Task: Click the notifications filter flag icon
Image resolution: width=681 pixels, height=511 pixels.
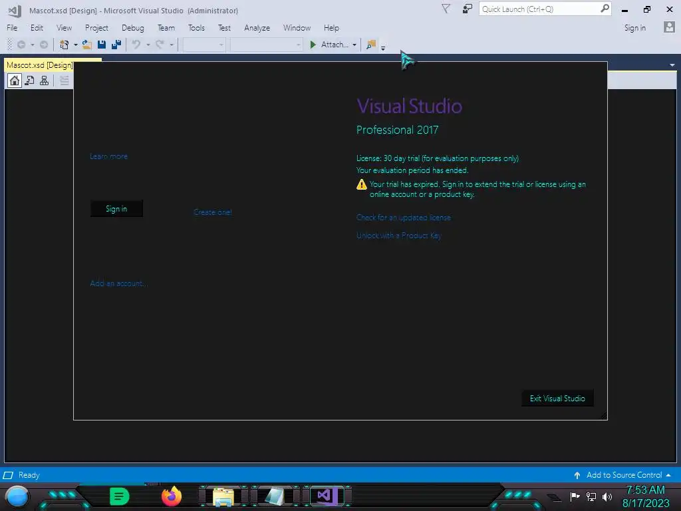Action: click(446, 9)
